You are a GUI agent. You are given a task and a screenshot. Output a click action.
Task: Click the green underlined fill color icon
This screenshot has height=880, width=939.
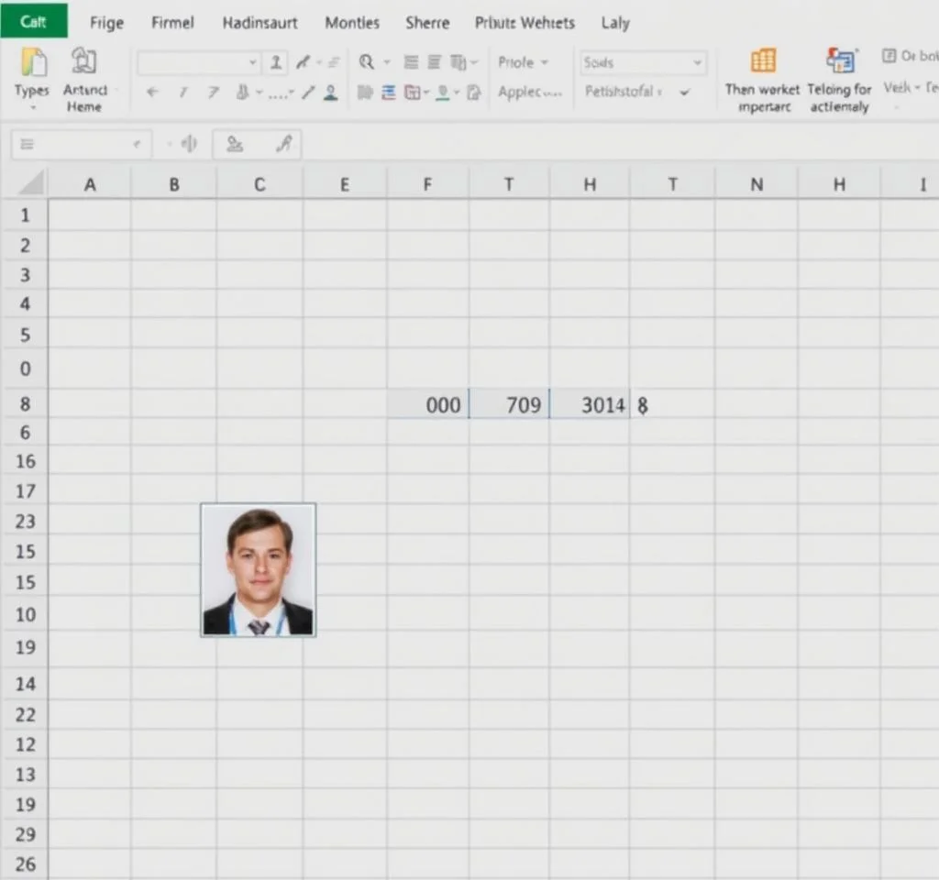[x=443, y=93]
